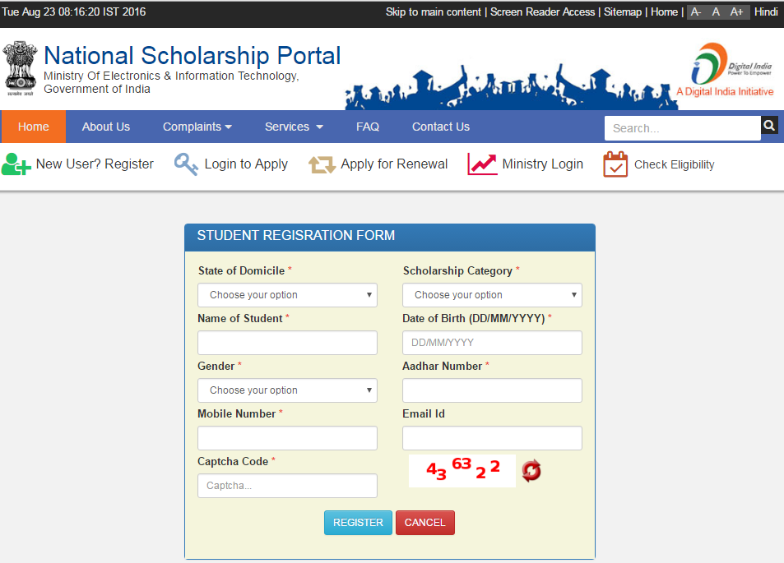Screen dimensions: 784x563
Task: Focus the Aadhar Number field
Action: click(x=492, y=390)
